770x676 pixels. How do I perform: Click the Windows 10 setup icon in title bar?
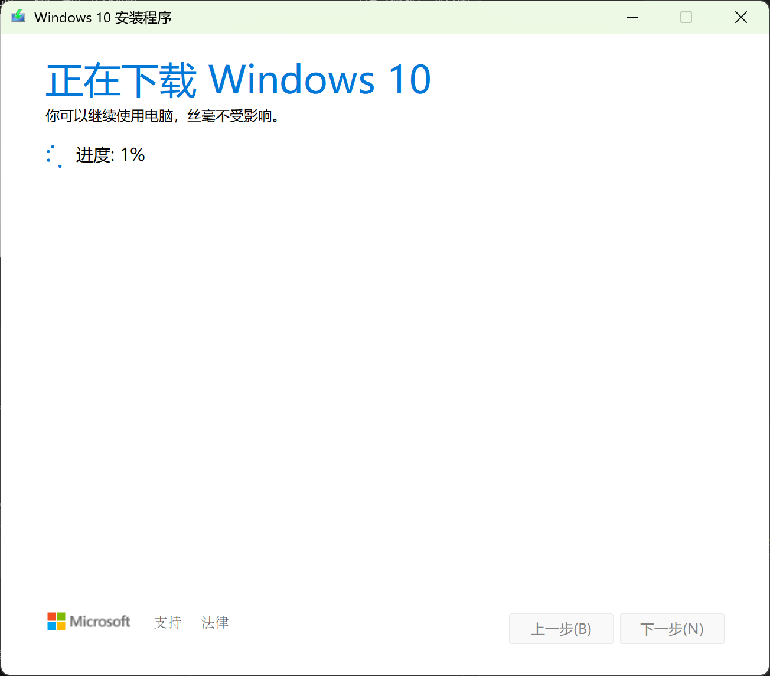click(18, 17)
